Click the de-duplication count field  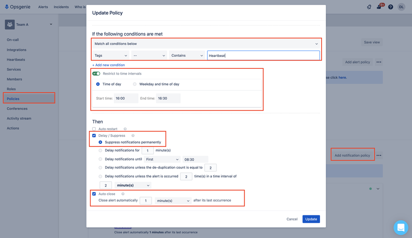pyautogui.click(x=210, y=168)
